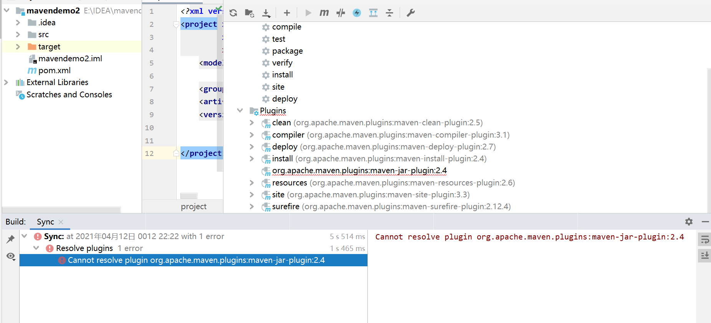711x323 pixels.
Task: Click line 12 closing project tag
Action: pos(201,153)
